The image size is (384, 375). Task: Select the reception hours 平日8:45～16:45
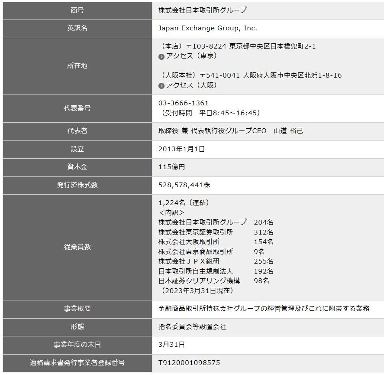[227, 113]
